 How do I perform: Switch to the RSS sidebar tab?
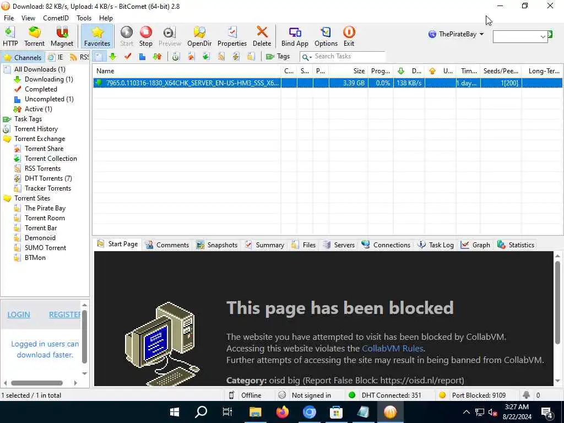point(79,57)
